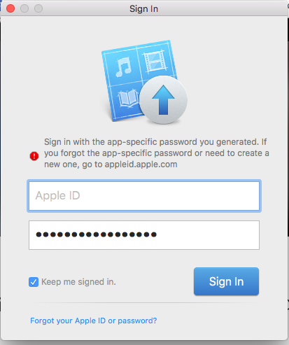Focus the Apple ID text field
Viewport: 289px width, 345px height.
tap(144, 196)
